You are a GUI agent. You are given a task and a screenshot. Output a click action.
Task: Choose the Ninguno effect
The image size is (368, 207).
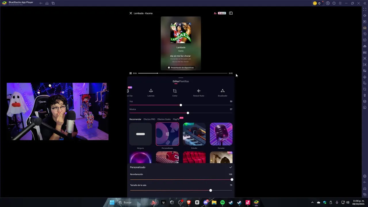(141, 134)
